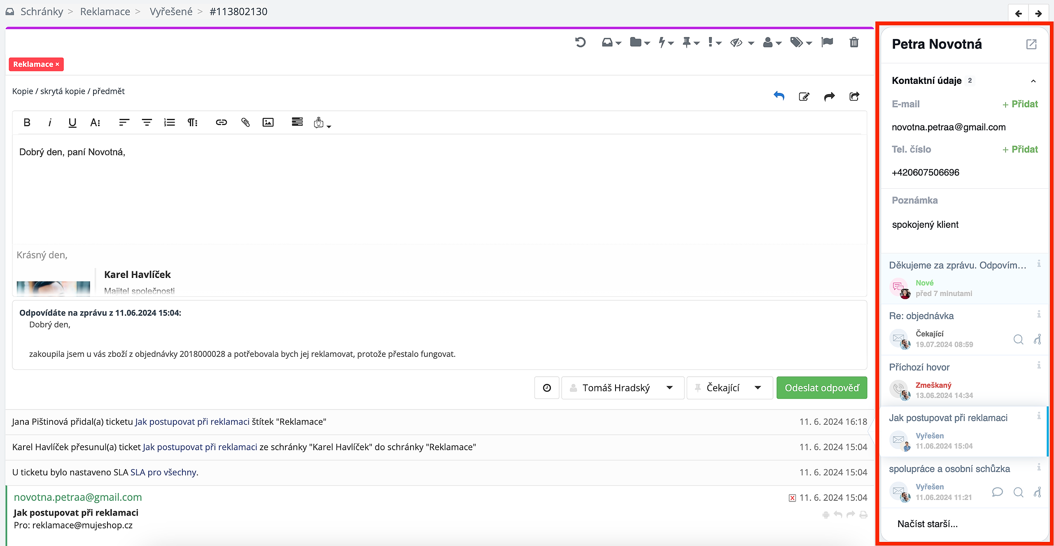Click the clock schedule send icon

[x=547, y=388]
